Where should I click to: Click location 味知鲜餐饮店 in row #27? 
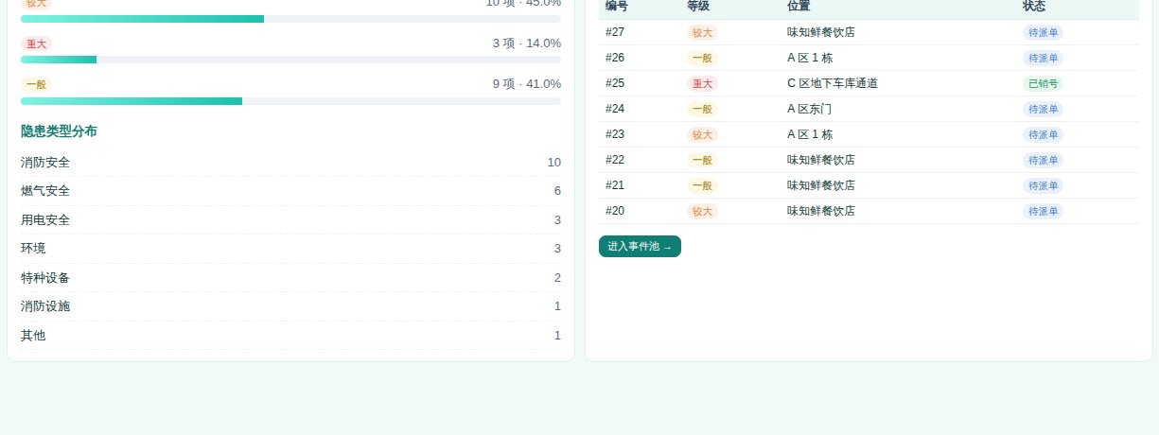click(821, 32)
